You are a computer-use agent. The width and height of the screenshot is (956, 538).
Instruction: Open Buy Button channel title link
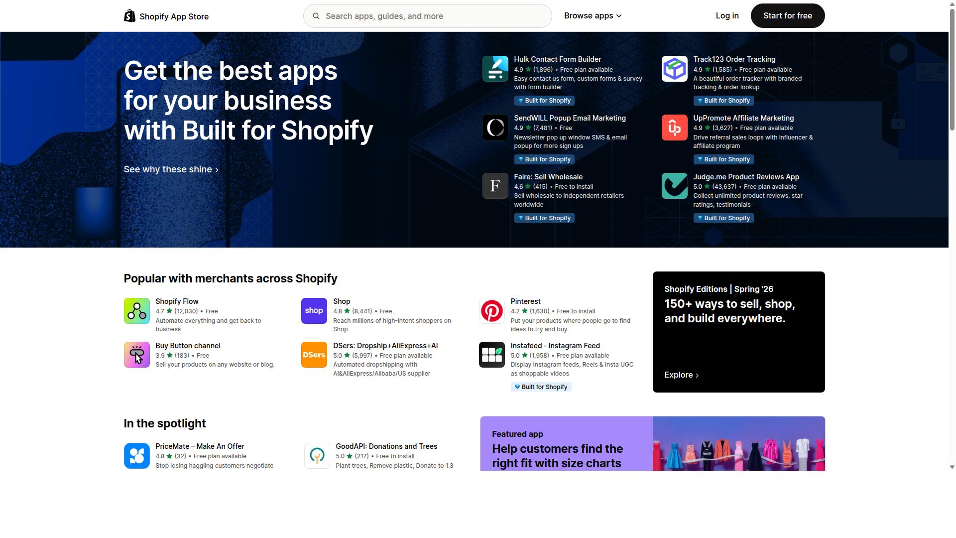[188, 346]
